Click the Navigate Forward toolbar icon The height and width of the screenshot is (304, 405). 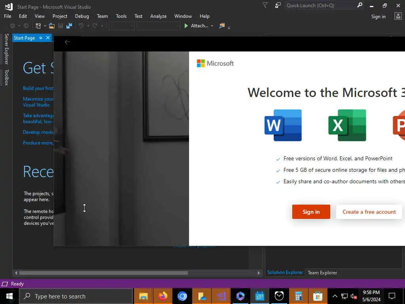coord(26,26)
